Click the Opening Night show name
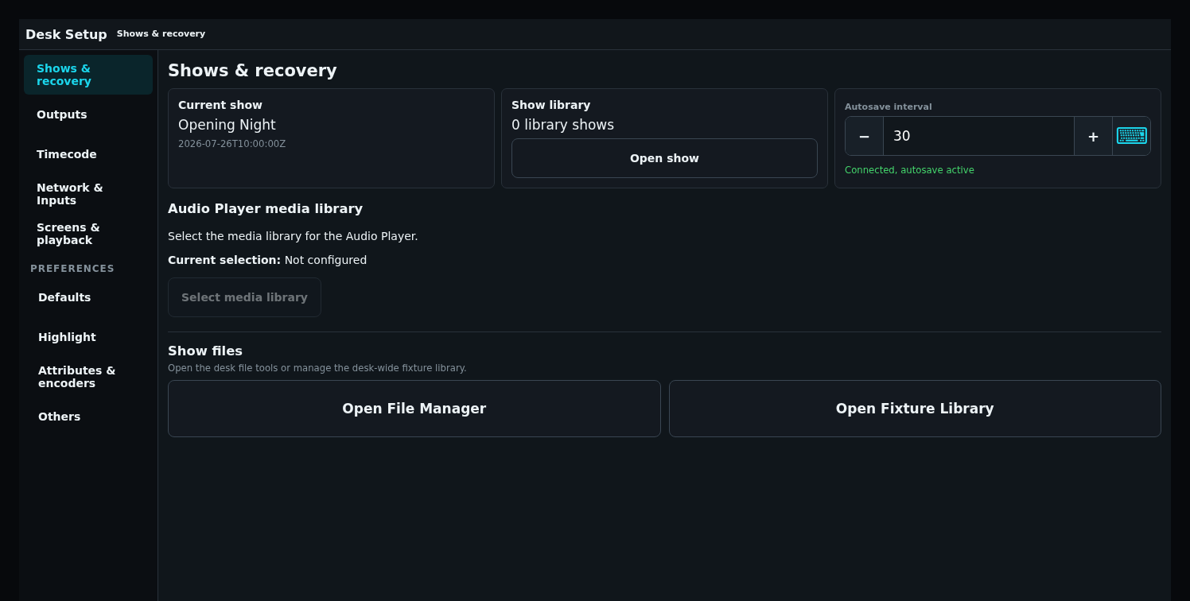The width and height of the screenshot is (1190, 601). (227, 125)
